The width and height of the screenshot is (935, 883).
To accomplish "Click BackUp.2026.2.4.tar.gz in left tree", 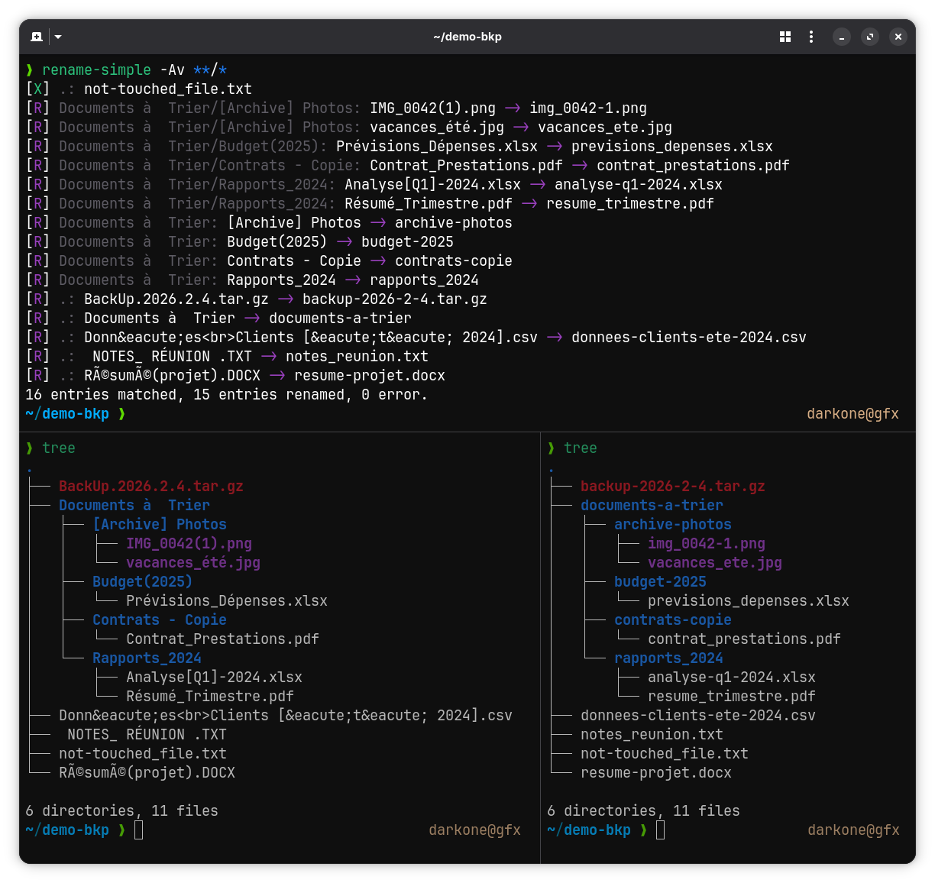I will (x=151, y=487).
